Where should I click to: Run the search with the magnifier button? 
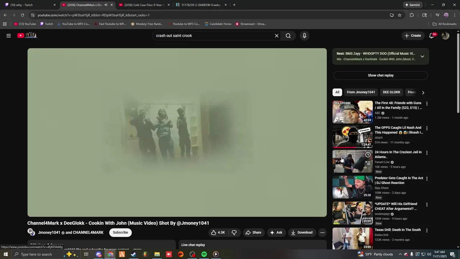(288, 36)
